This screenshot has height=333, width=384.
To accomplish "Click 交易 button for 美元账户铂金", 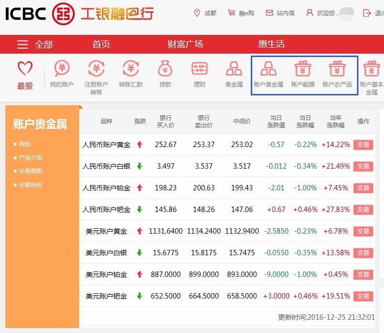I will [363, 274].
